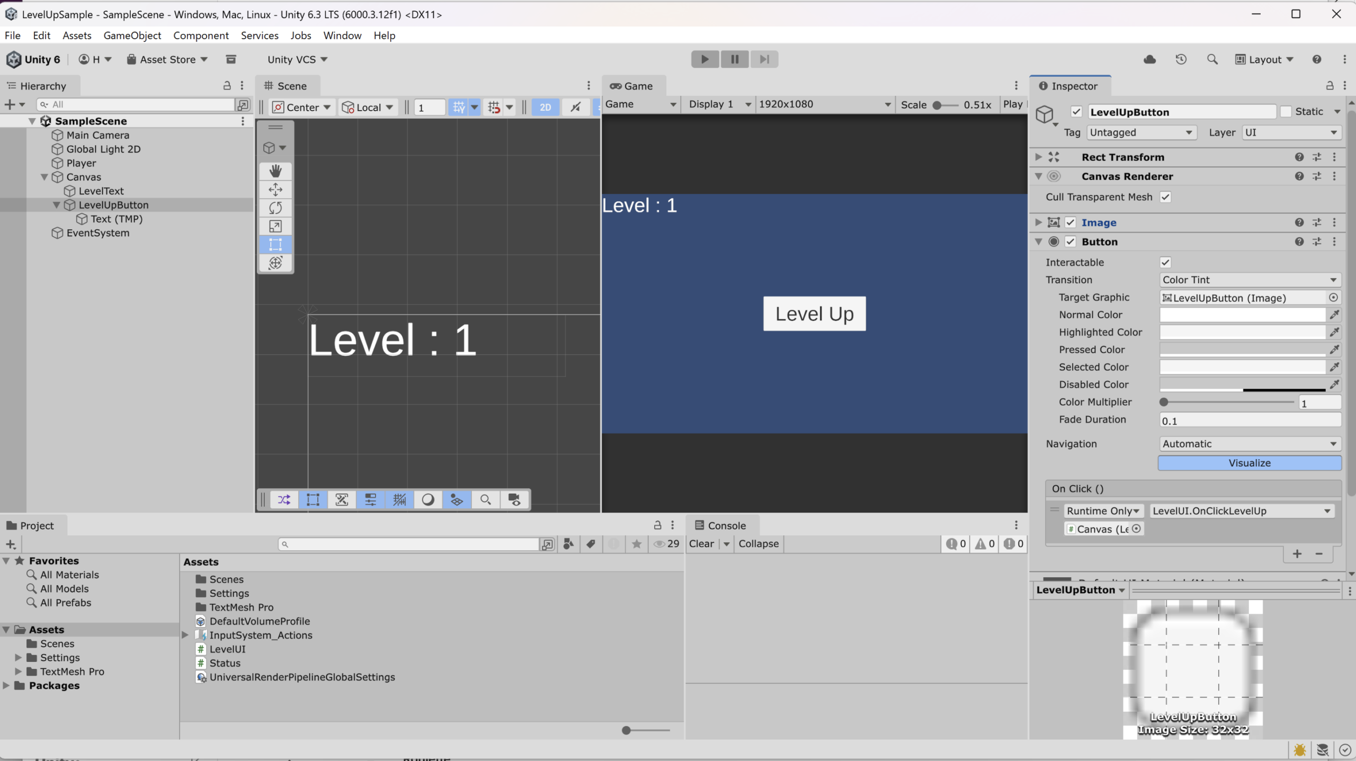Select the Move tool in Scene
1356x761 pixels.
point(275,189)
